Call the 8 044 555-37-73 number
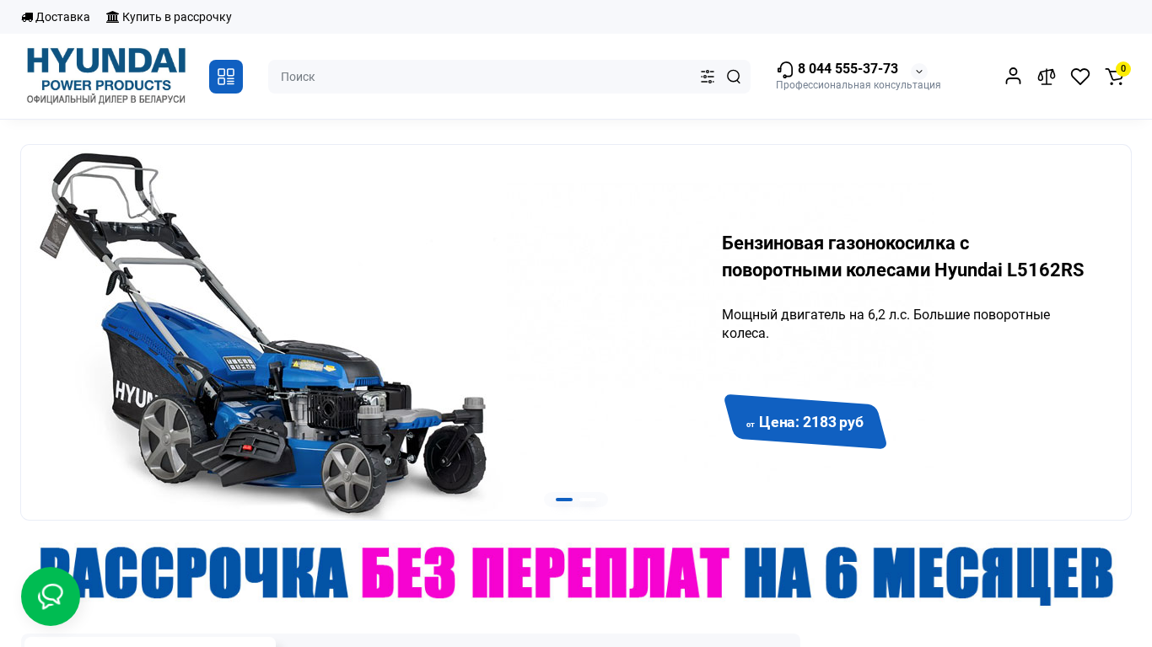Viewport: 1152px width, 647px height. pos(848,69)
